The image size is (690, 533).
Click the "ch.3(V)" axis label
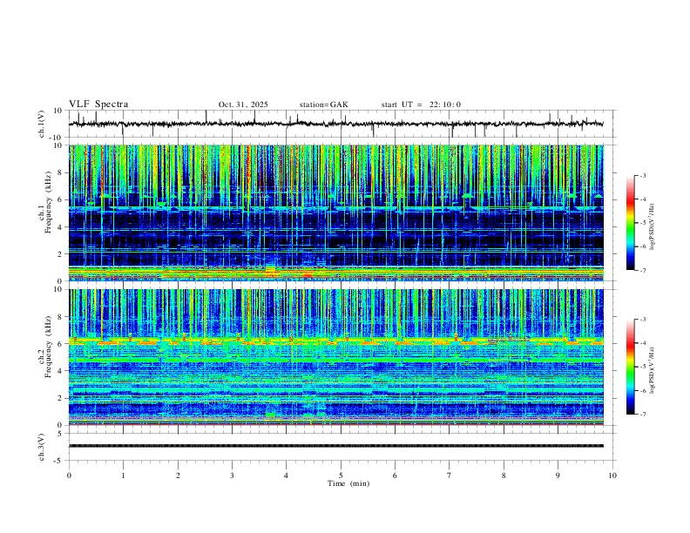[42, 447]
